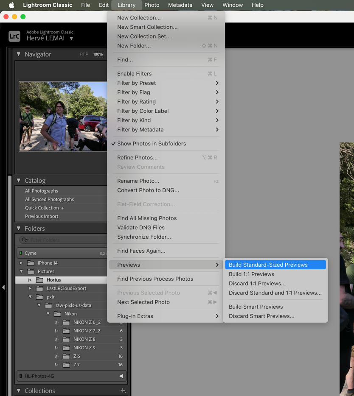Open the View menu
The width and height of the screenshot is (354, 396).
[x=207, y=5]
